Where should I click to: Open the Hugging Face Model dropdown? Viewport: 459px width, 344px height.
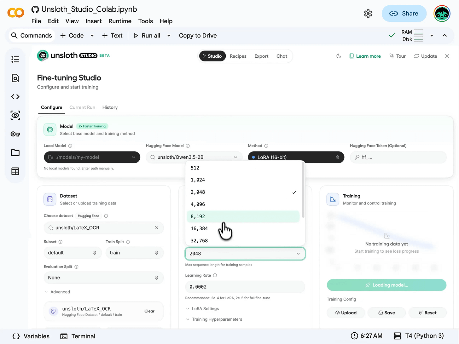(x=194, y=157)
